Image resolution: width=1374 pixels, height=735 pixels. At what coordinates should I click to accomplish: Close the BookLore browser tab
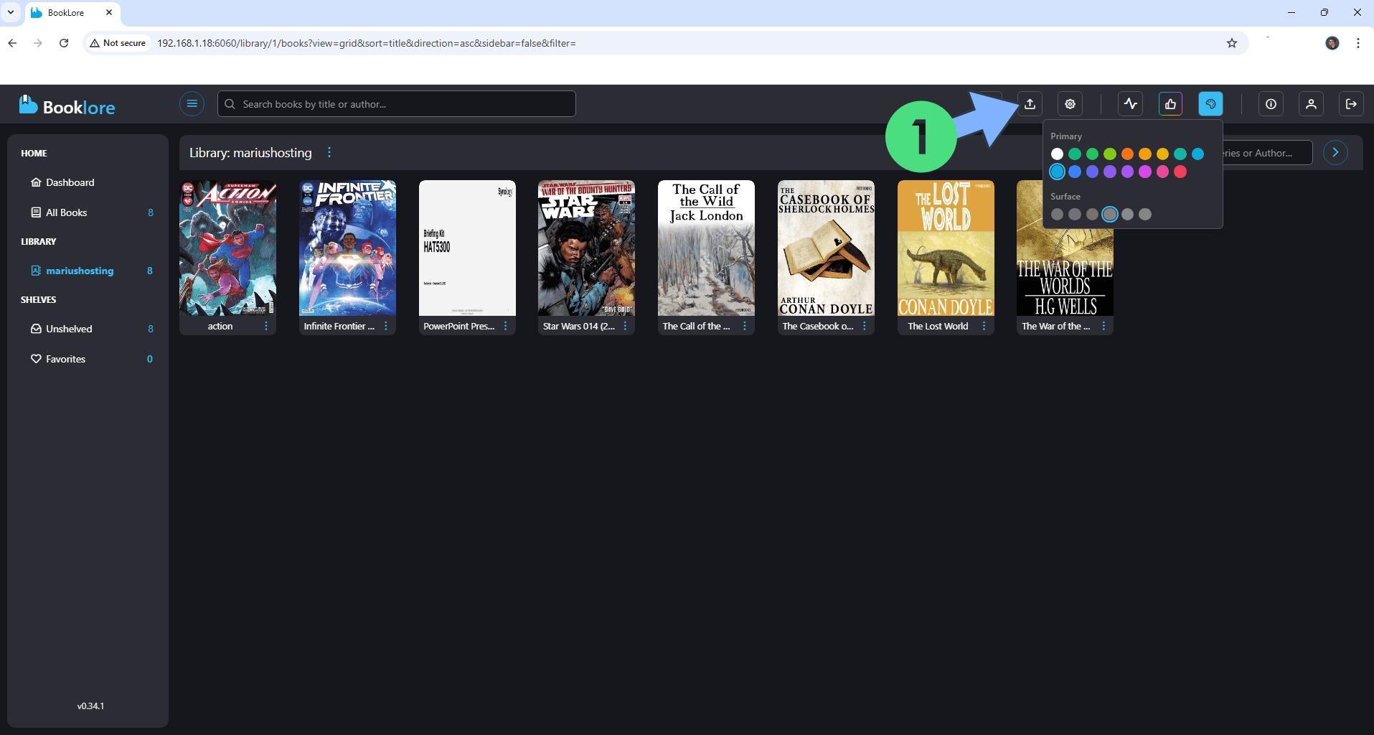point(109,12)
